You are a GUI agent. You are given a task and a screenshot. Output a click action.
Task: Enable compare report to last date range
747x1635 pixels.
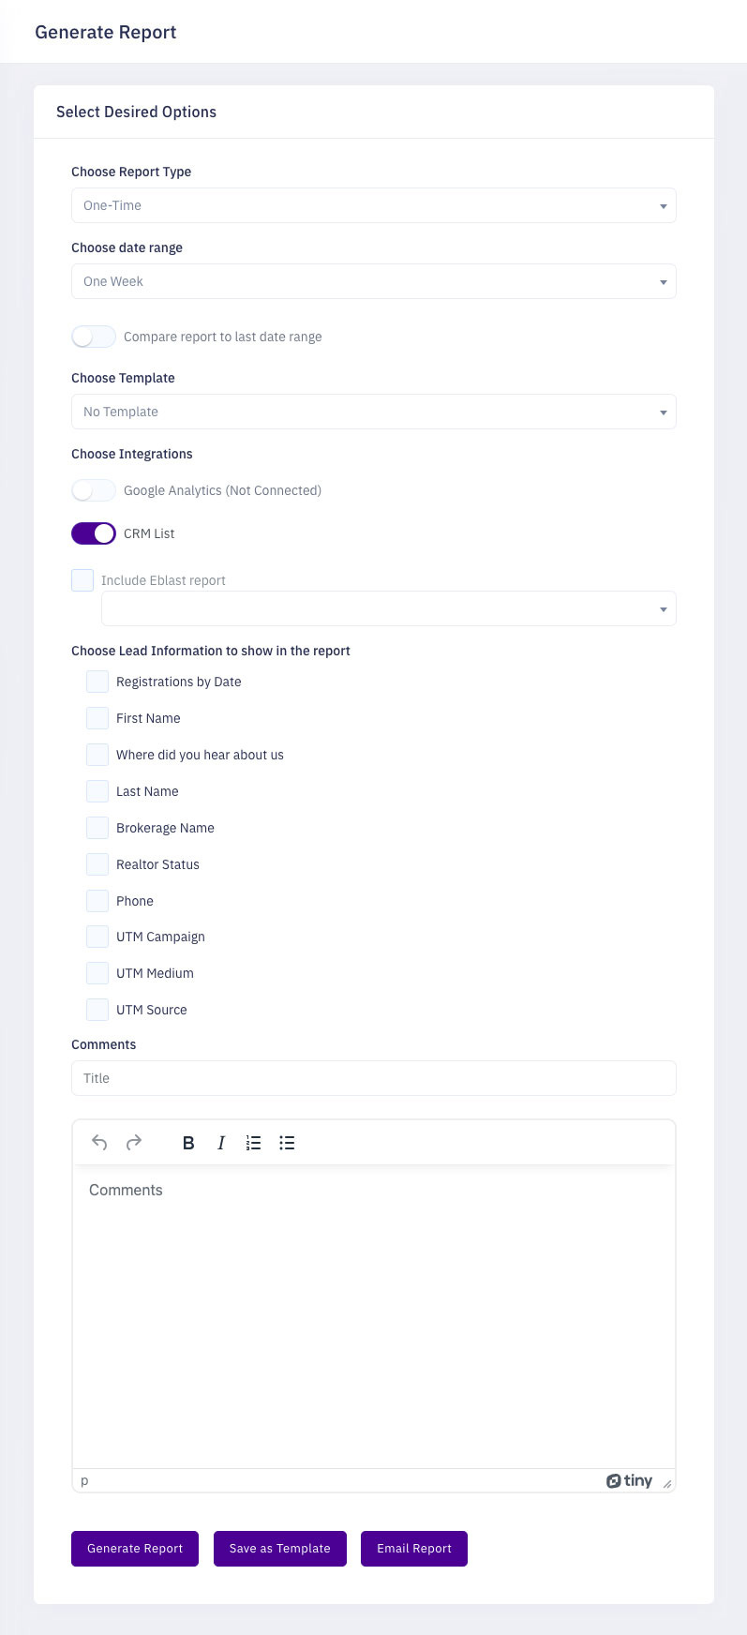pyautogui.click(x=94, y=337)
